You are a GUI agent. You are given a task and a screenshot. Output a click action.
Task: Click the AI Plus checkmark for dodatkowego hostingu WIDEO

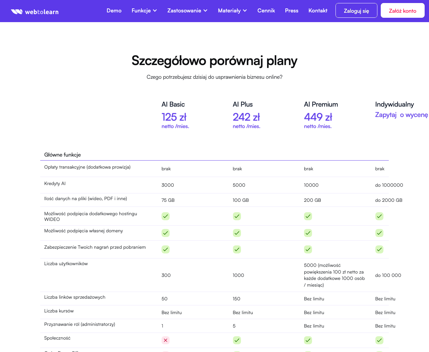(237, 216)
